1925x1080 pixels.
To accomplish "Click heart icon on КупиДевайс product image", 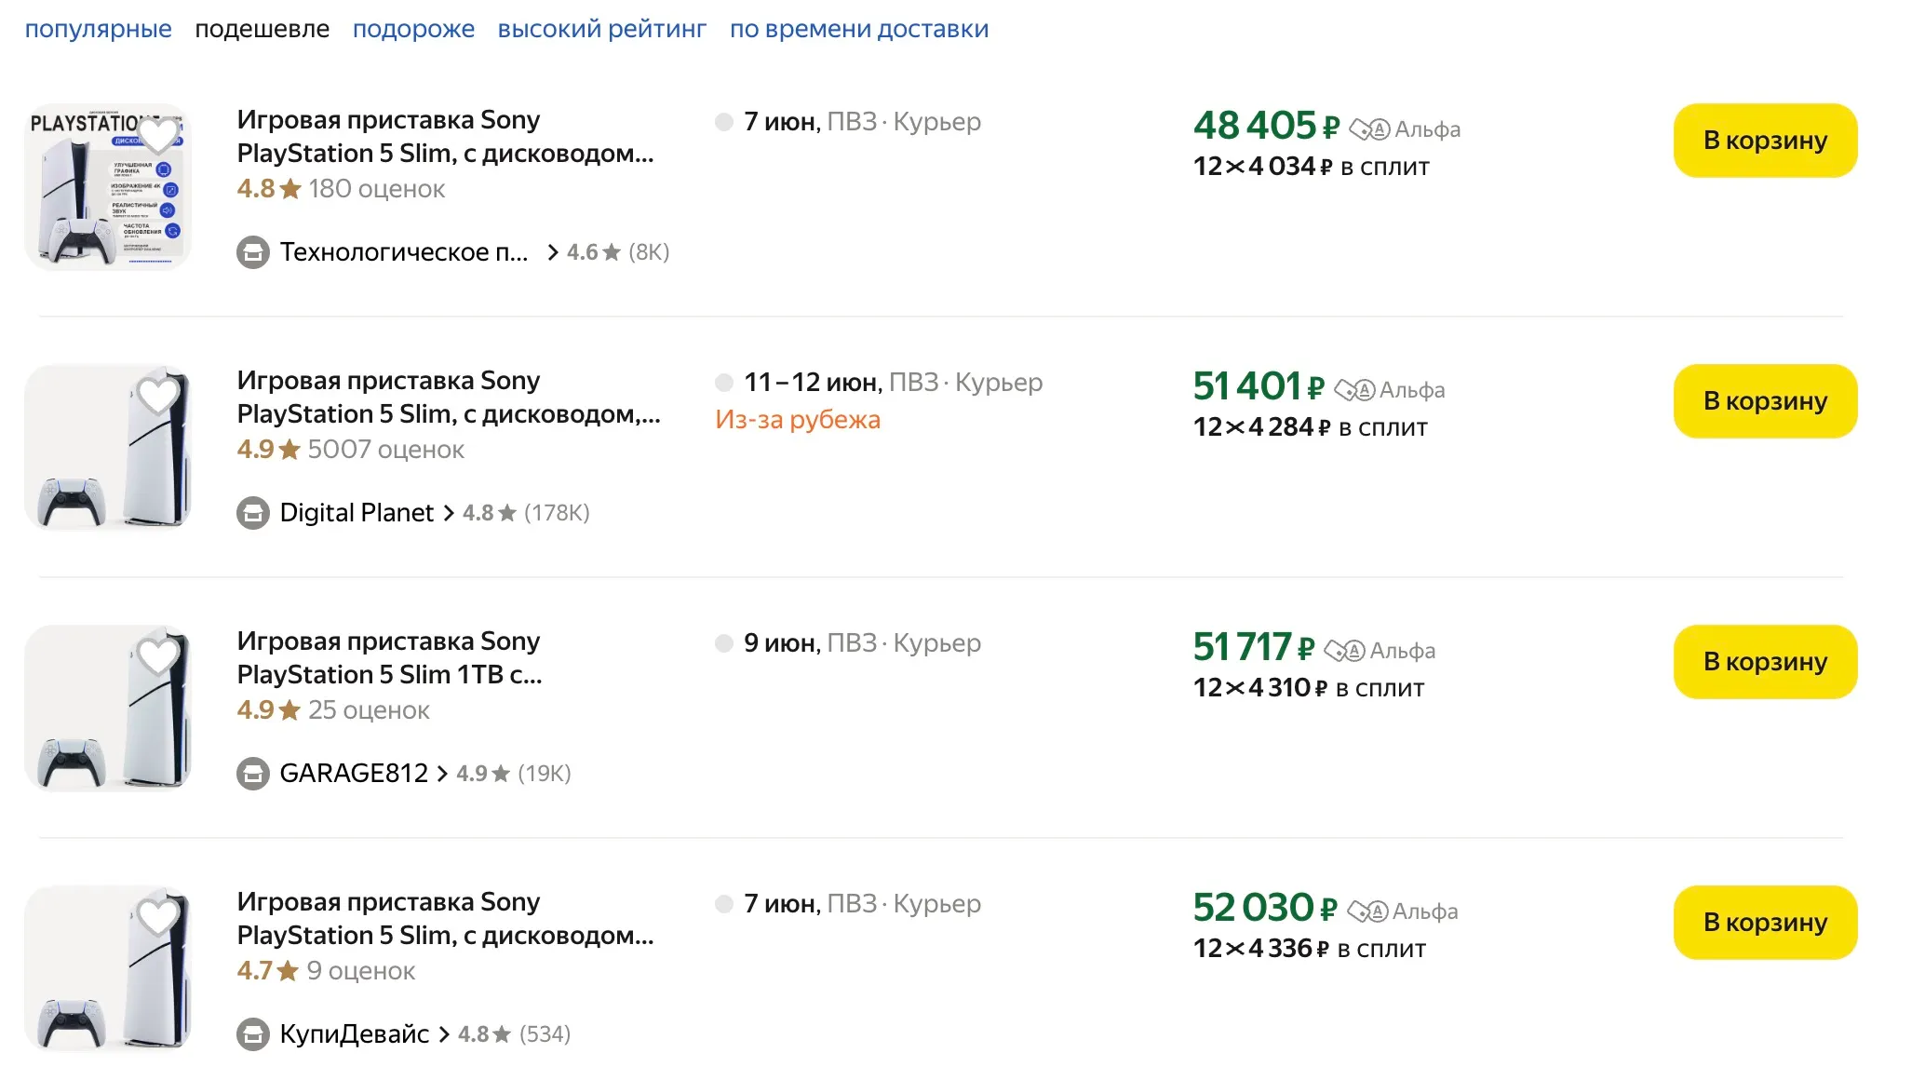I will (158, 918).
